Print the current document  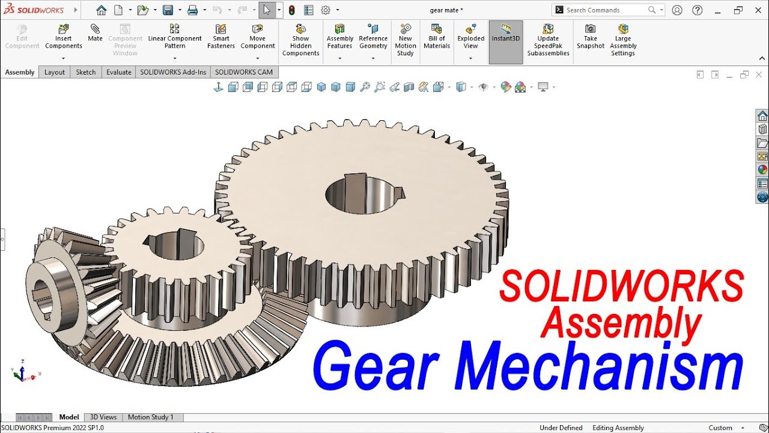click(x=192, y=10)
